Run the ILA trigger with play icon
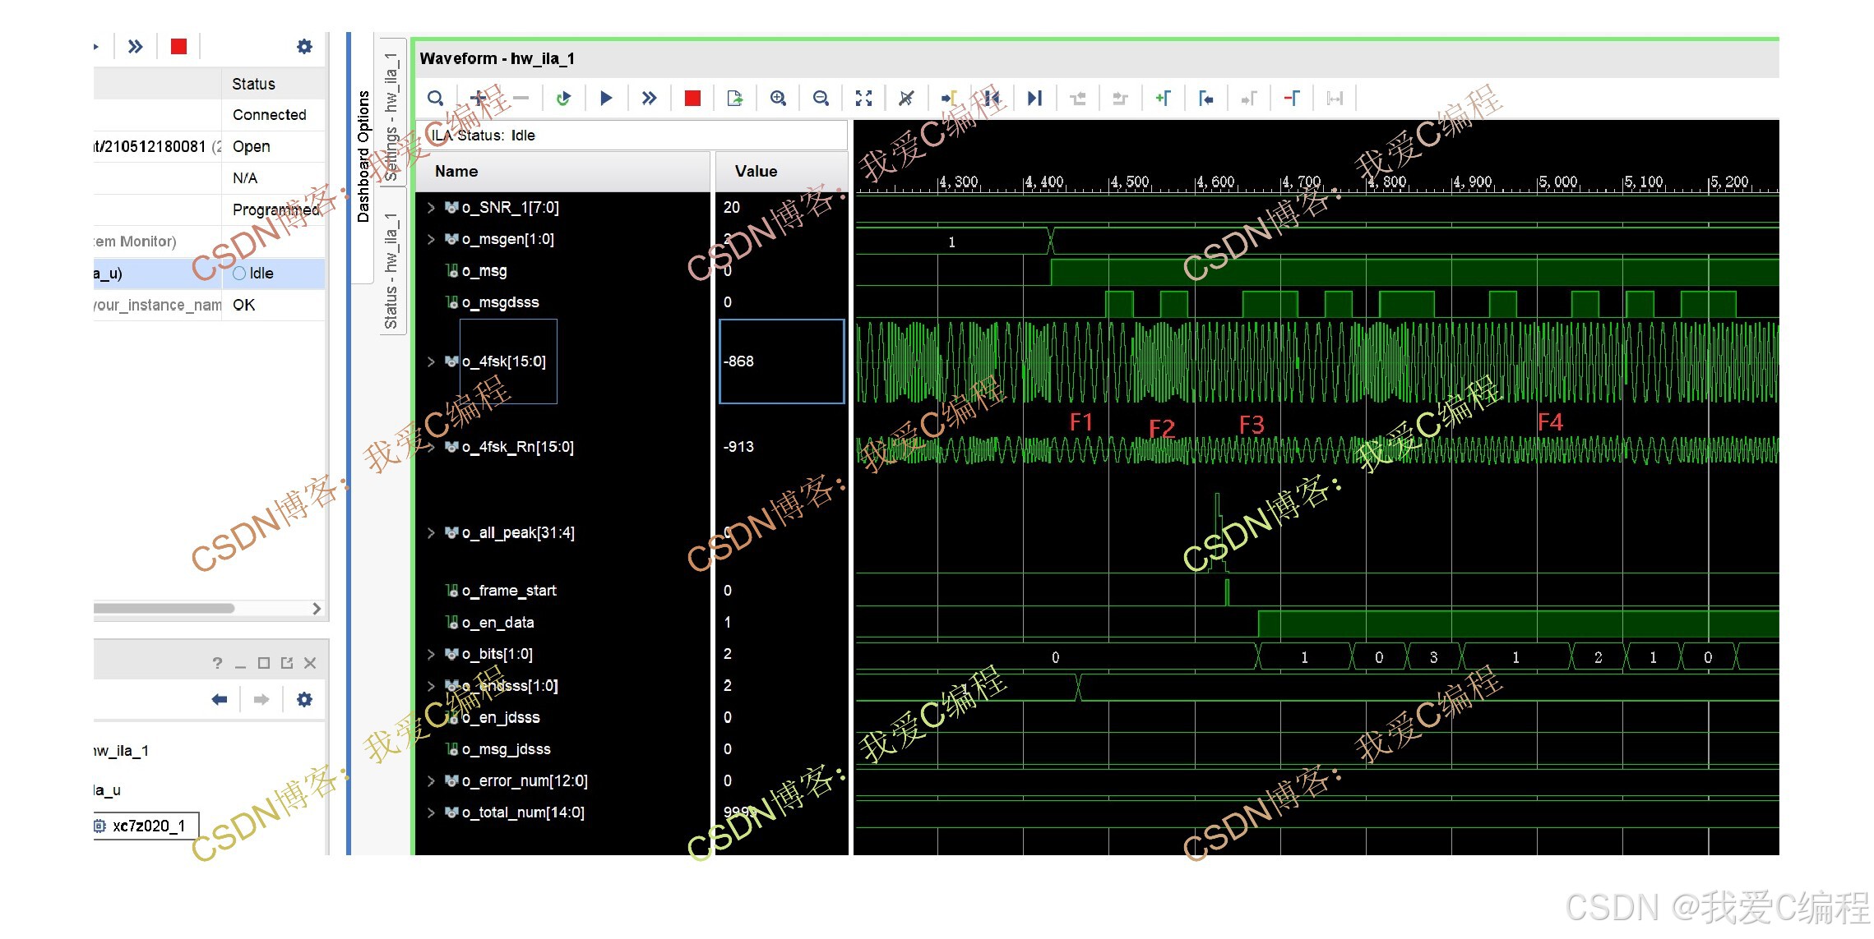1874x939 pixels. [606, 99]
